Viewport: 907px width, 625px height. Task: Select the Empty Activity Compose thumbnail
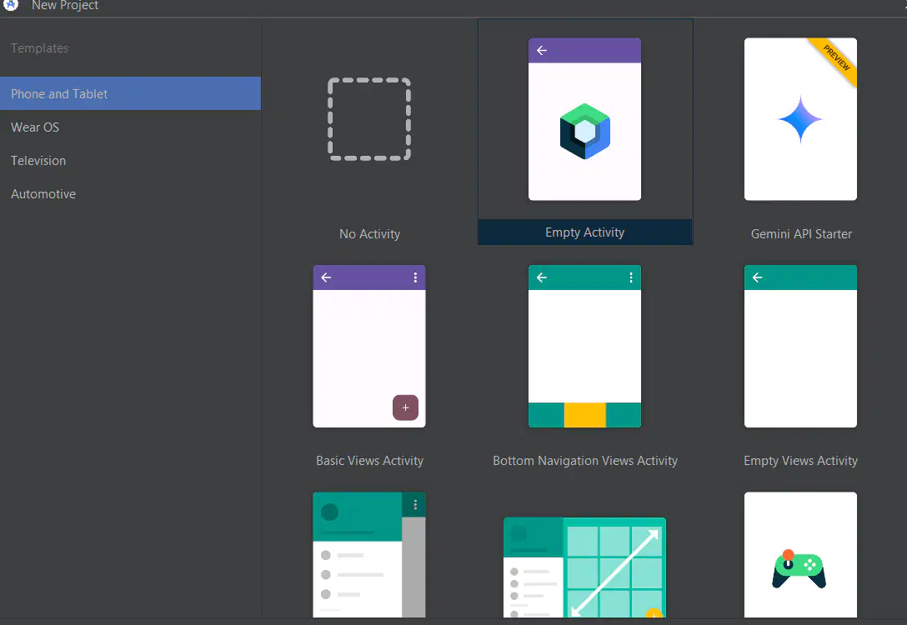[x=585, y=119]
